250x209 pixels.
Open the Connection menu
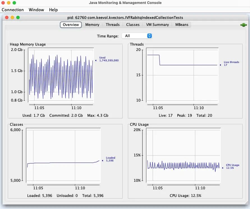13,10
